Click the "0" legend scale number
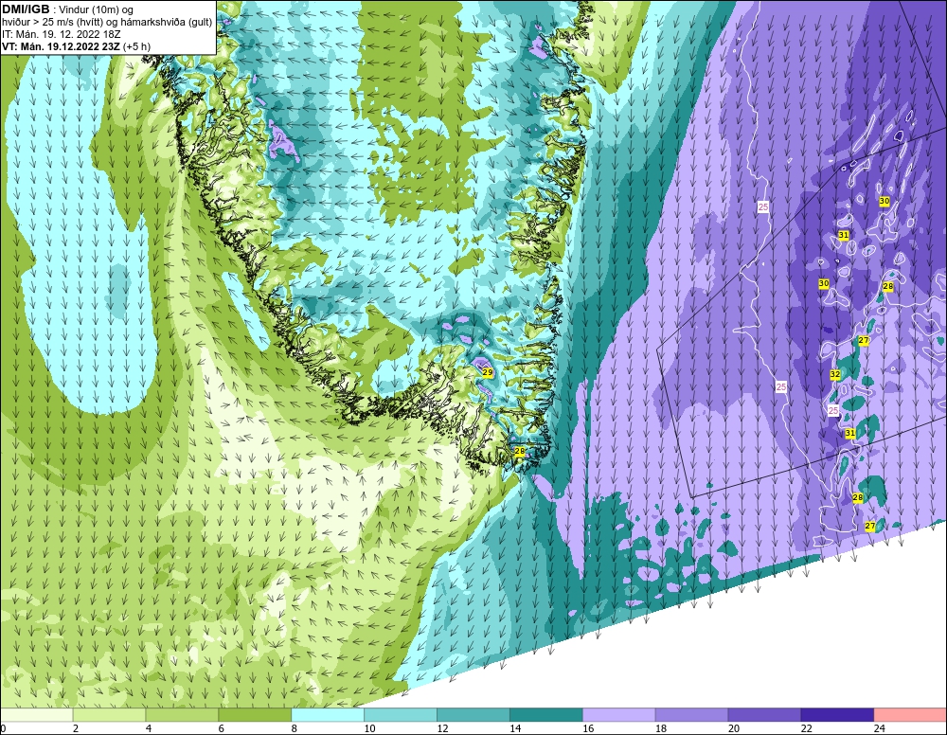Screen dimensions: 947x735 (x=3, y=728)
